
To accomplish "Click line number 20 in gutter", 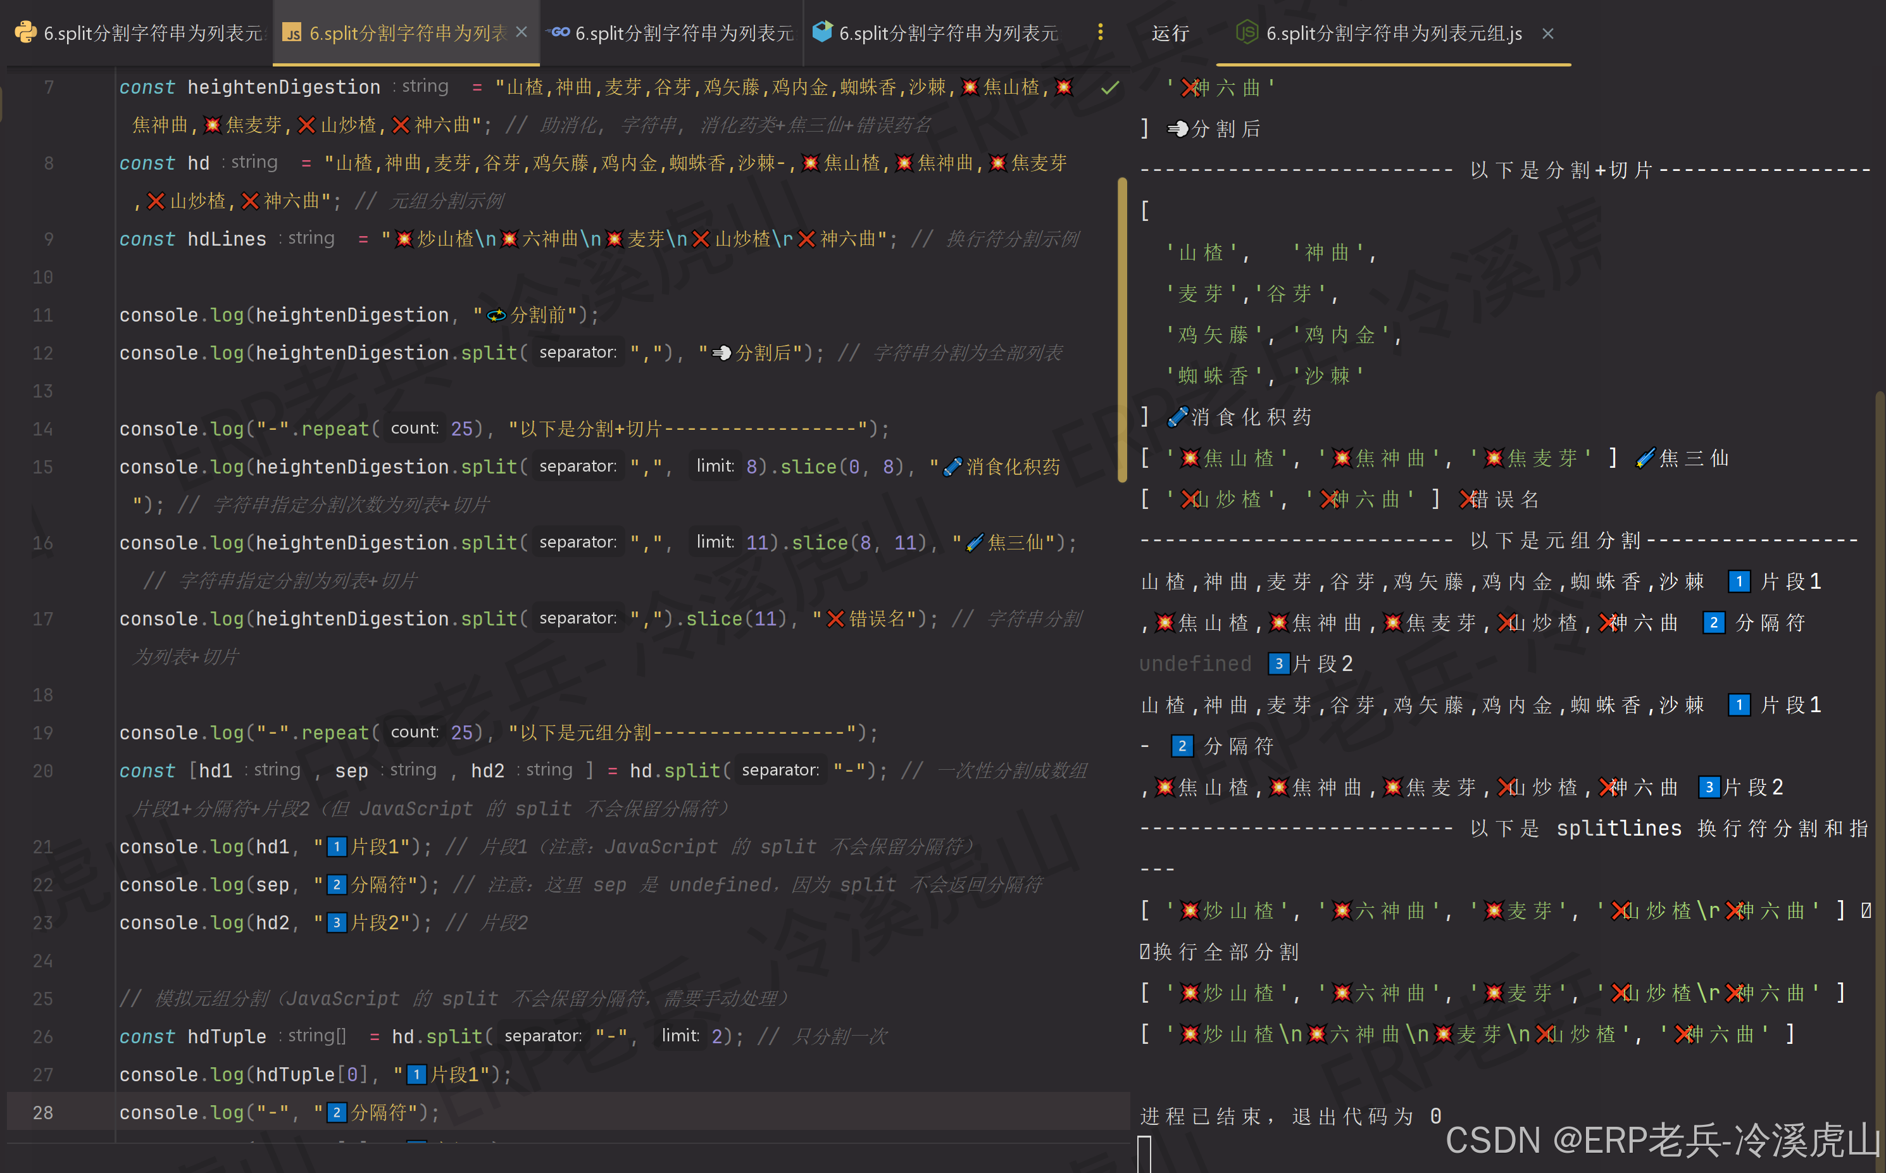I will pos(42,770).
